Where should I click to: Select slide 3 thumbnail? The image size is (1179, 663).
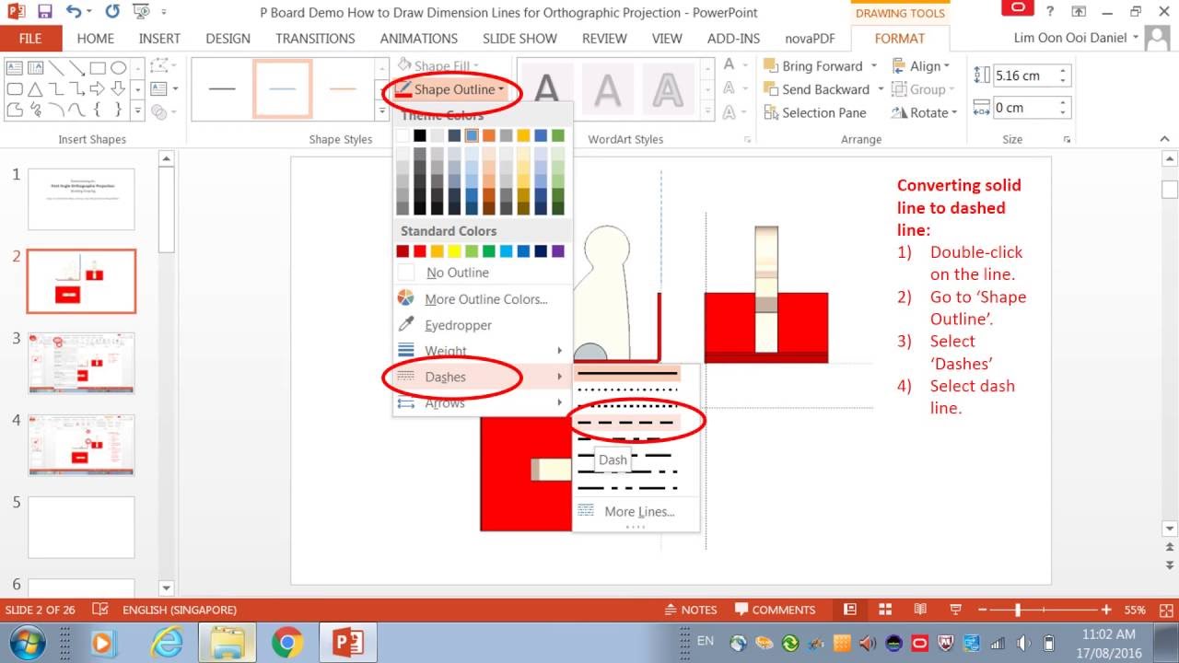pos(81,363)
